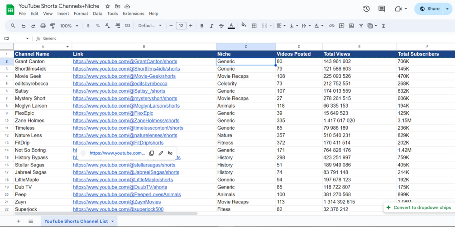The width and height of the screenshot is (455, 227).
Task: Open the Data menu
Action: [97, 14]
